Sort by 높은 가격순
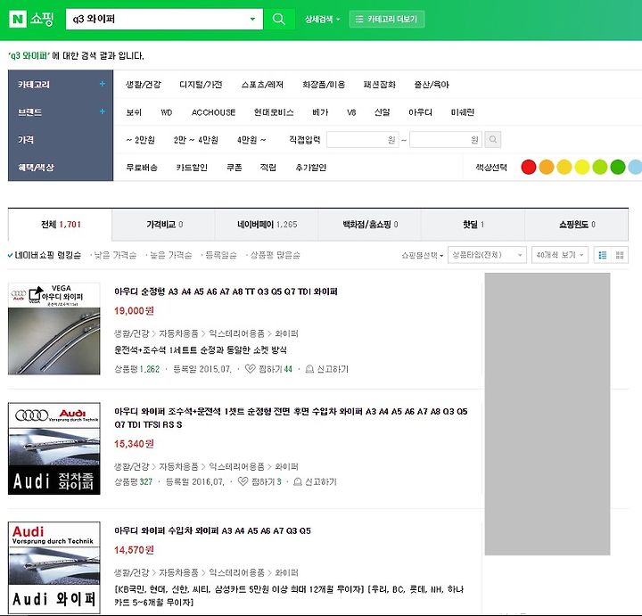This screenshot has height=616, width=642. pos(170,256)
